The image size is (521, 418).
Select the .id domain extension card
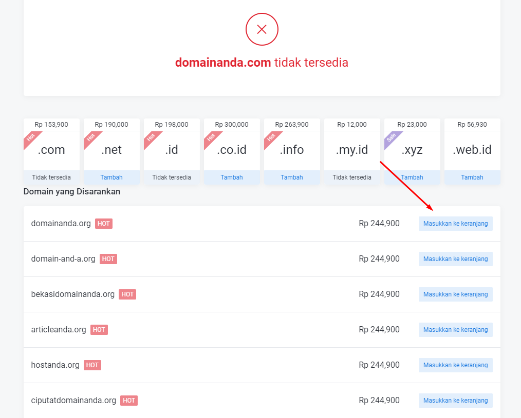point(172,150)
